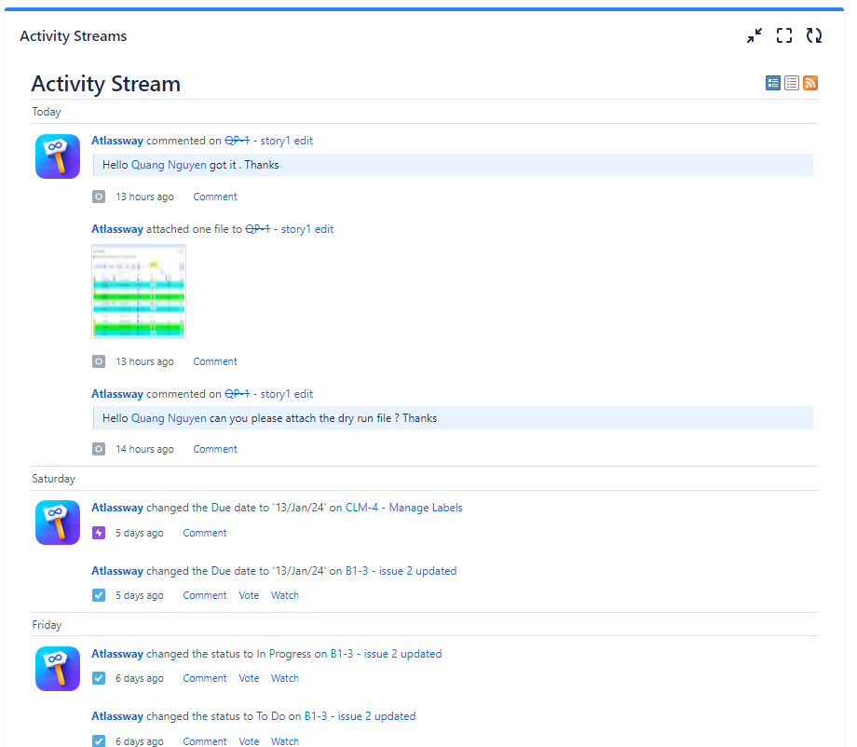Vote on issue B1-3
The image size is (857, 747).
(248, 594)
